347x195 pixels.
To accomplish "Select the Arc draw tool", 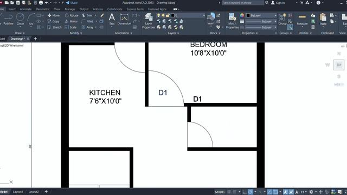I will [31, 19].
